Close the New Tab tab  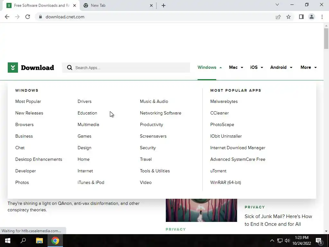click(x=151, y=5)
